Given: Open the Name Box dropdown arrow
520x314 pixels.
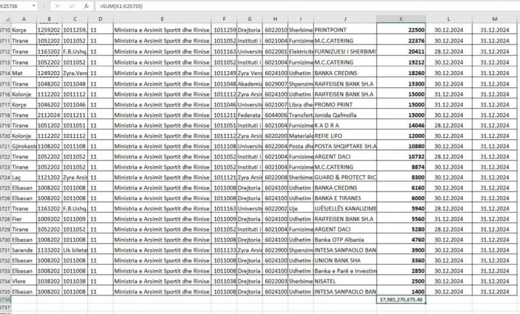Looking at the screenshot, I should 34,6.
